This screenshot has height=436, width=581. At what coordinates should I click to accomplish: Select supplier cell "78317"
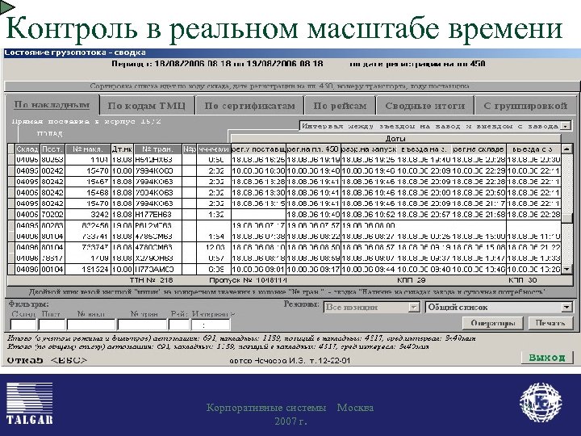[52, 258]
